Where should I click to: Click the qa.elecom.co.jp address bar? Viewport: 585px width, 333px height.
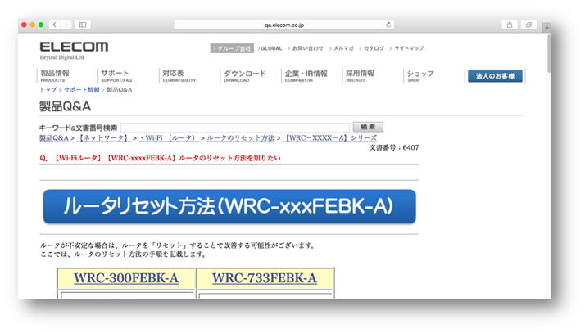(284, 25)
